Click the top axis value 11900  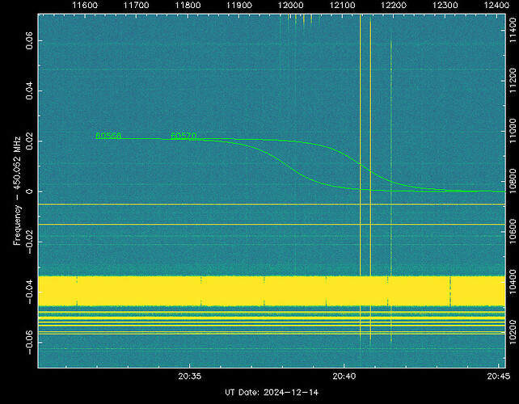point(239,6)
